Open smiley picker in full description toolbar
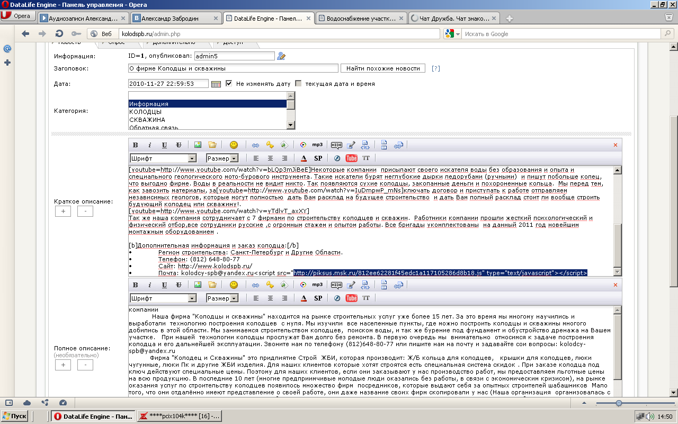 [234, 285]
